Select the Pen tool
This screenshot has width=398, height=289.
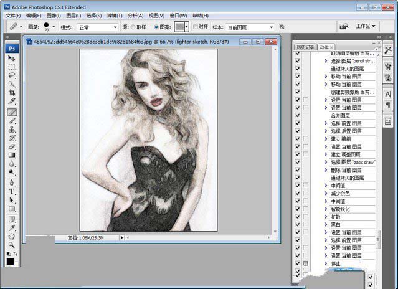(12, 182)
